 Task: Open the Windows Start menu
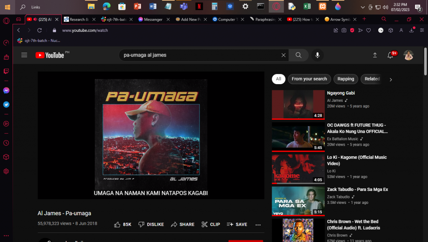(x=8, y=7)
